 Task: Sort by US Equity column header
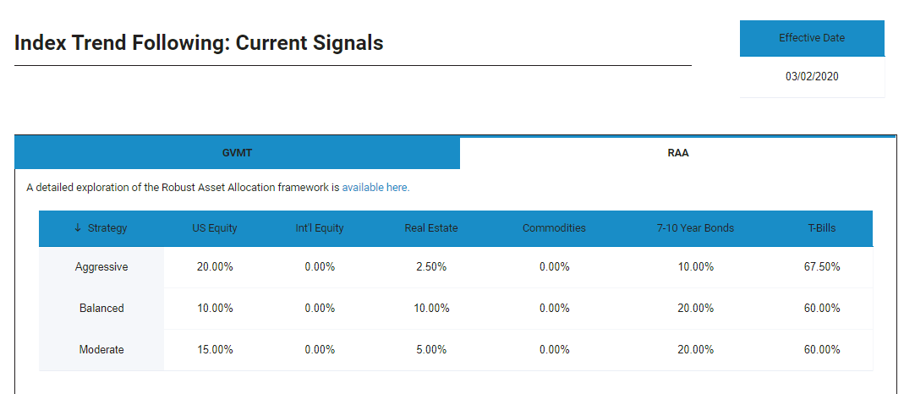tap(215, 228)
